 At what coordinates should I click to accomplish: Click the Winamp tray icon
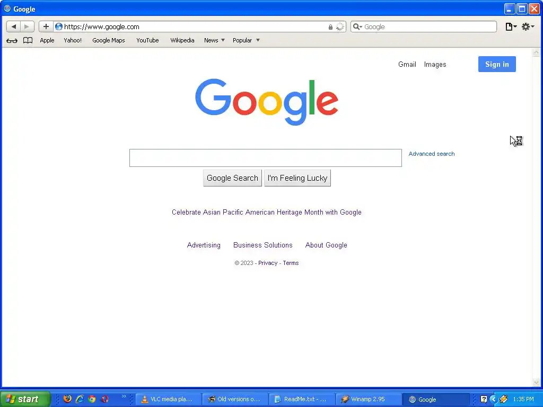(503, 399)
